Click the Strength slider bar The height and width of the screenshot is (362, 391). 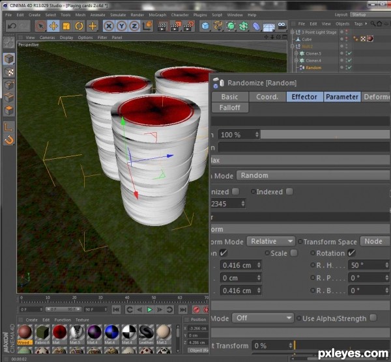[325, 135]
